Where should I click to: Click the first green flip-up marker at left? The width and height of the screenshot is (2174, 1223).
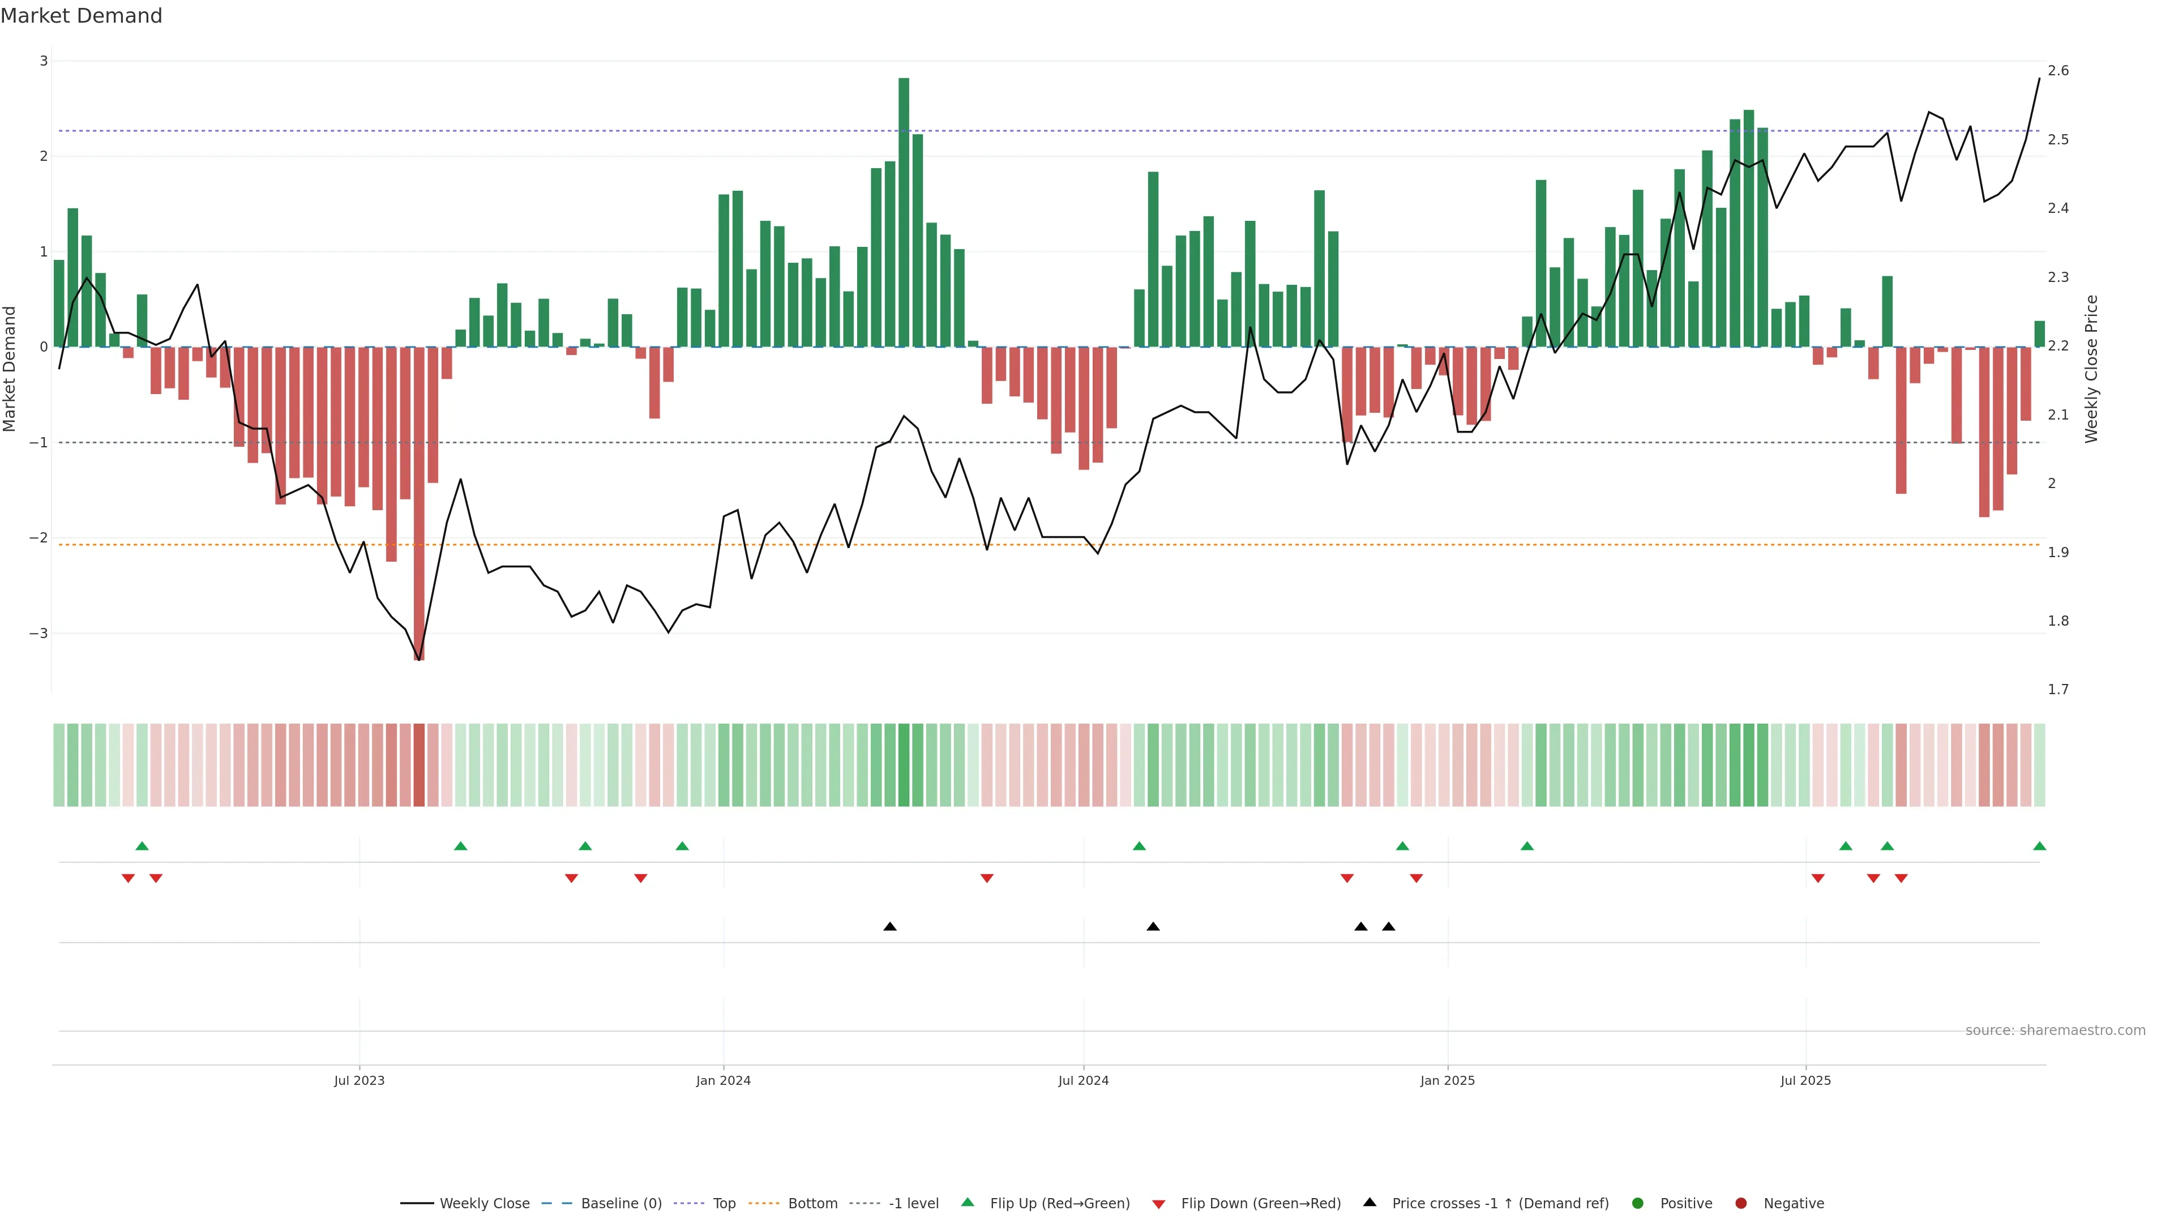(142, 846)
